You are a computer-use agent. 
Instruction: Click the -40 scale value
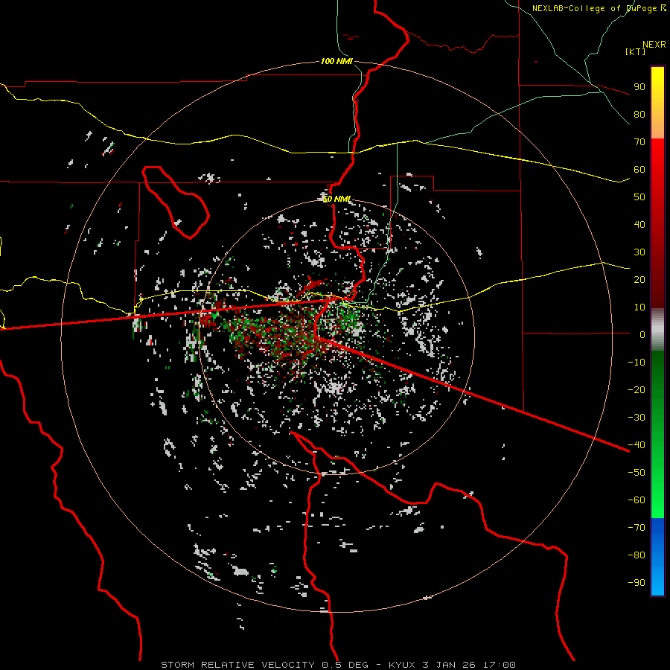click(636, 445)
